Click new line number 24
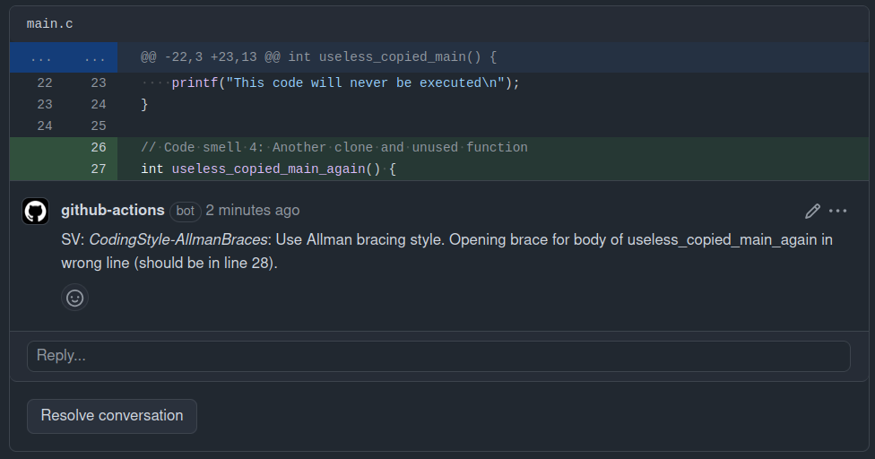 click(x=99, y=104)
